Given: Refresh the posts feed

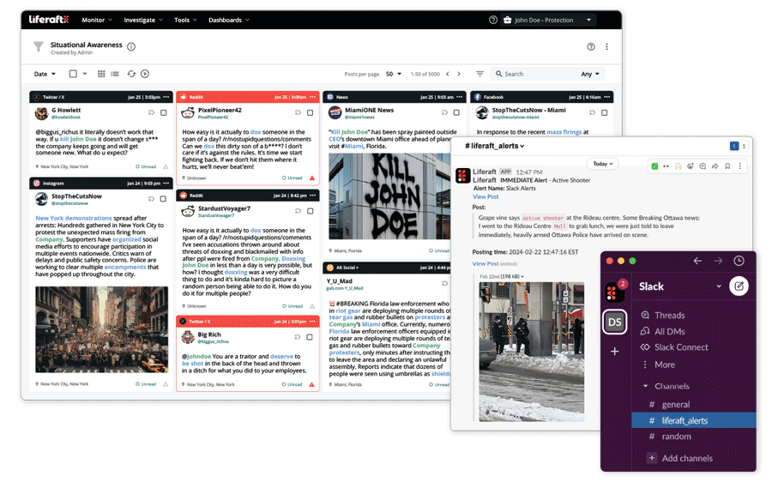Looking at the screenshot, I should 131,74.
